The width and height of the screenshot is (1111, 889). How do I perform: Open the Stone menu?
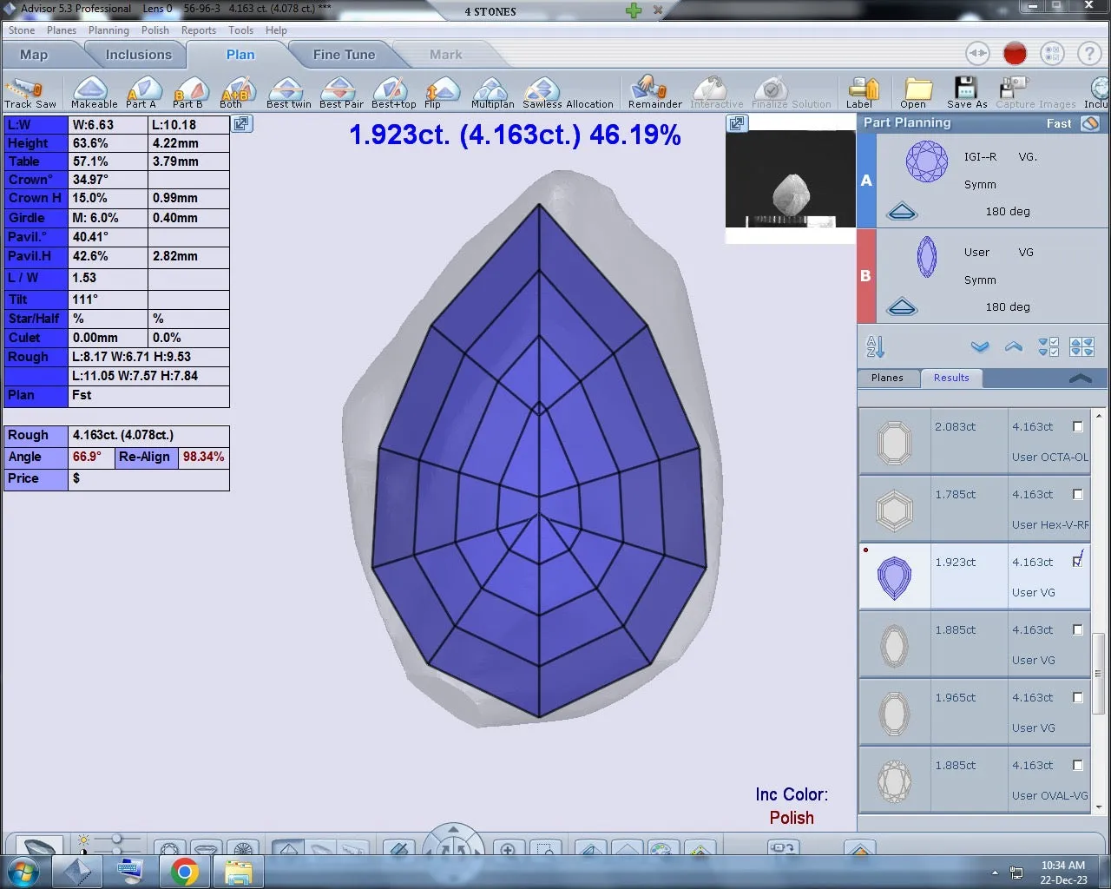(22, 30)
